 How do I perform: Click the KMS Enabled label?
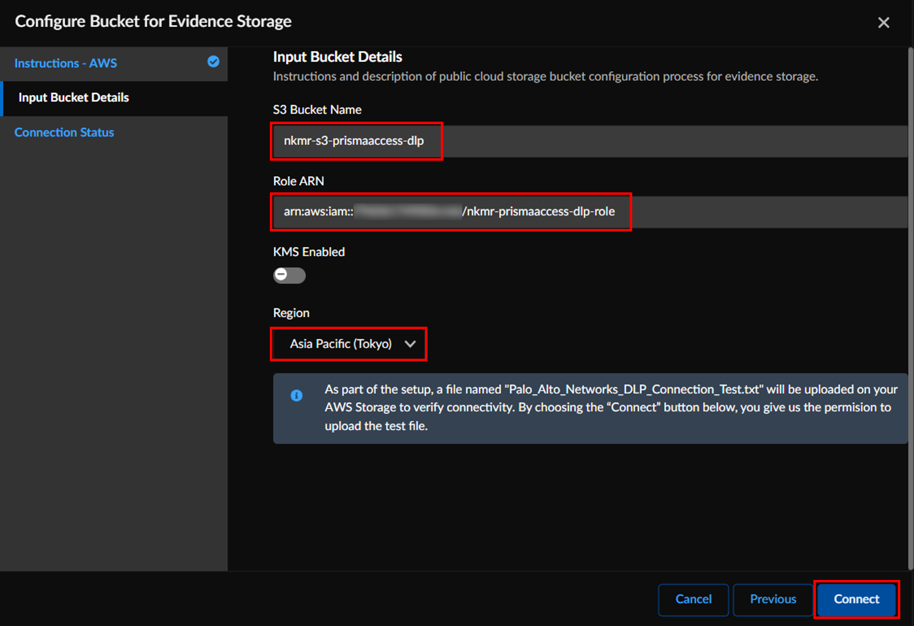[x=309, y=252]
